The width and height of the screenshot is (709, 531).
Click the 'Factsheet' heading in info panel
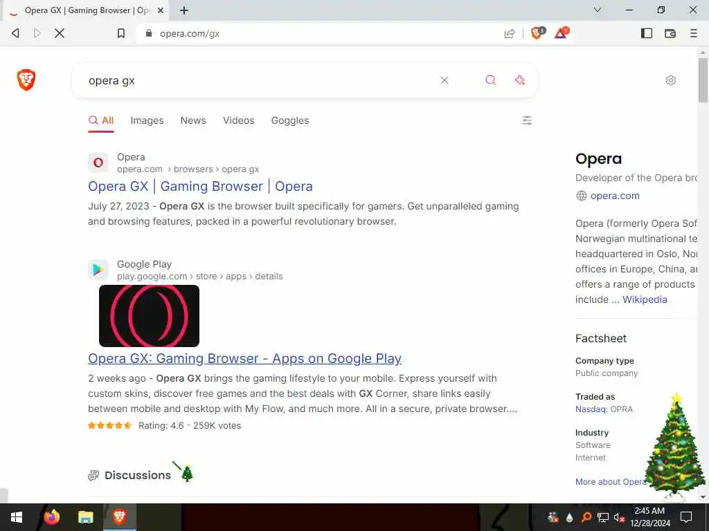pyautogui.click(x=600, y=338)
